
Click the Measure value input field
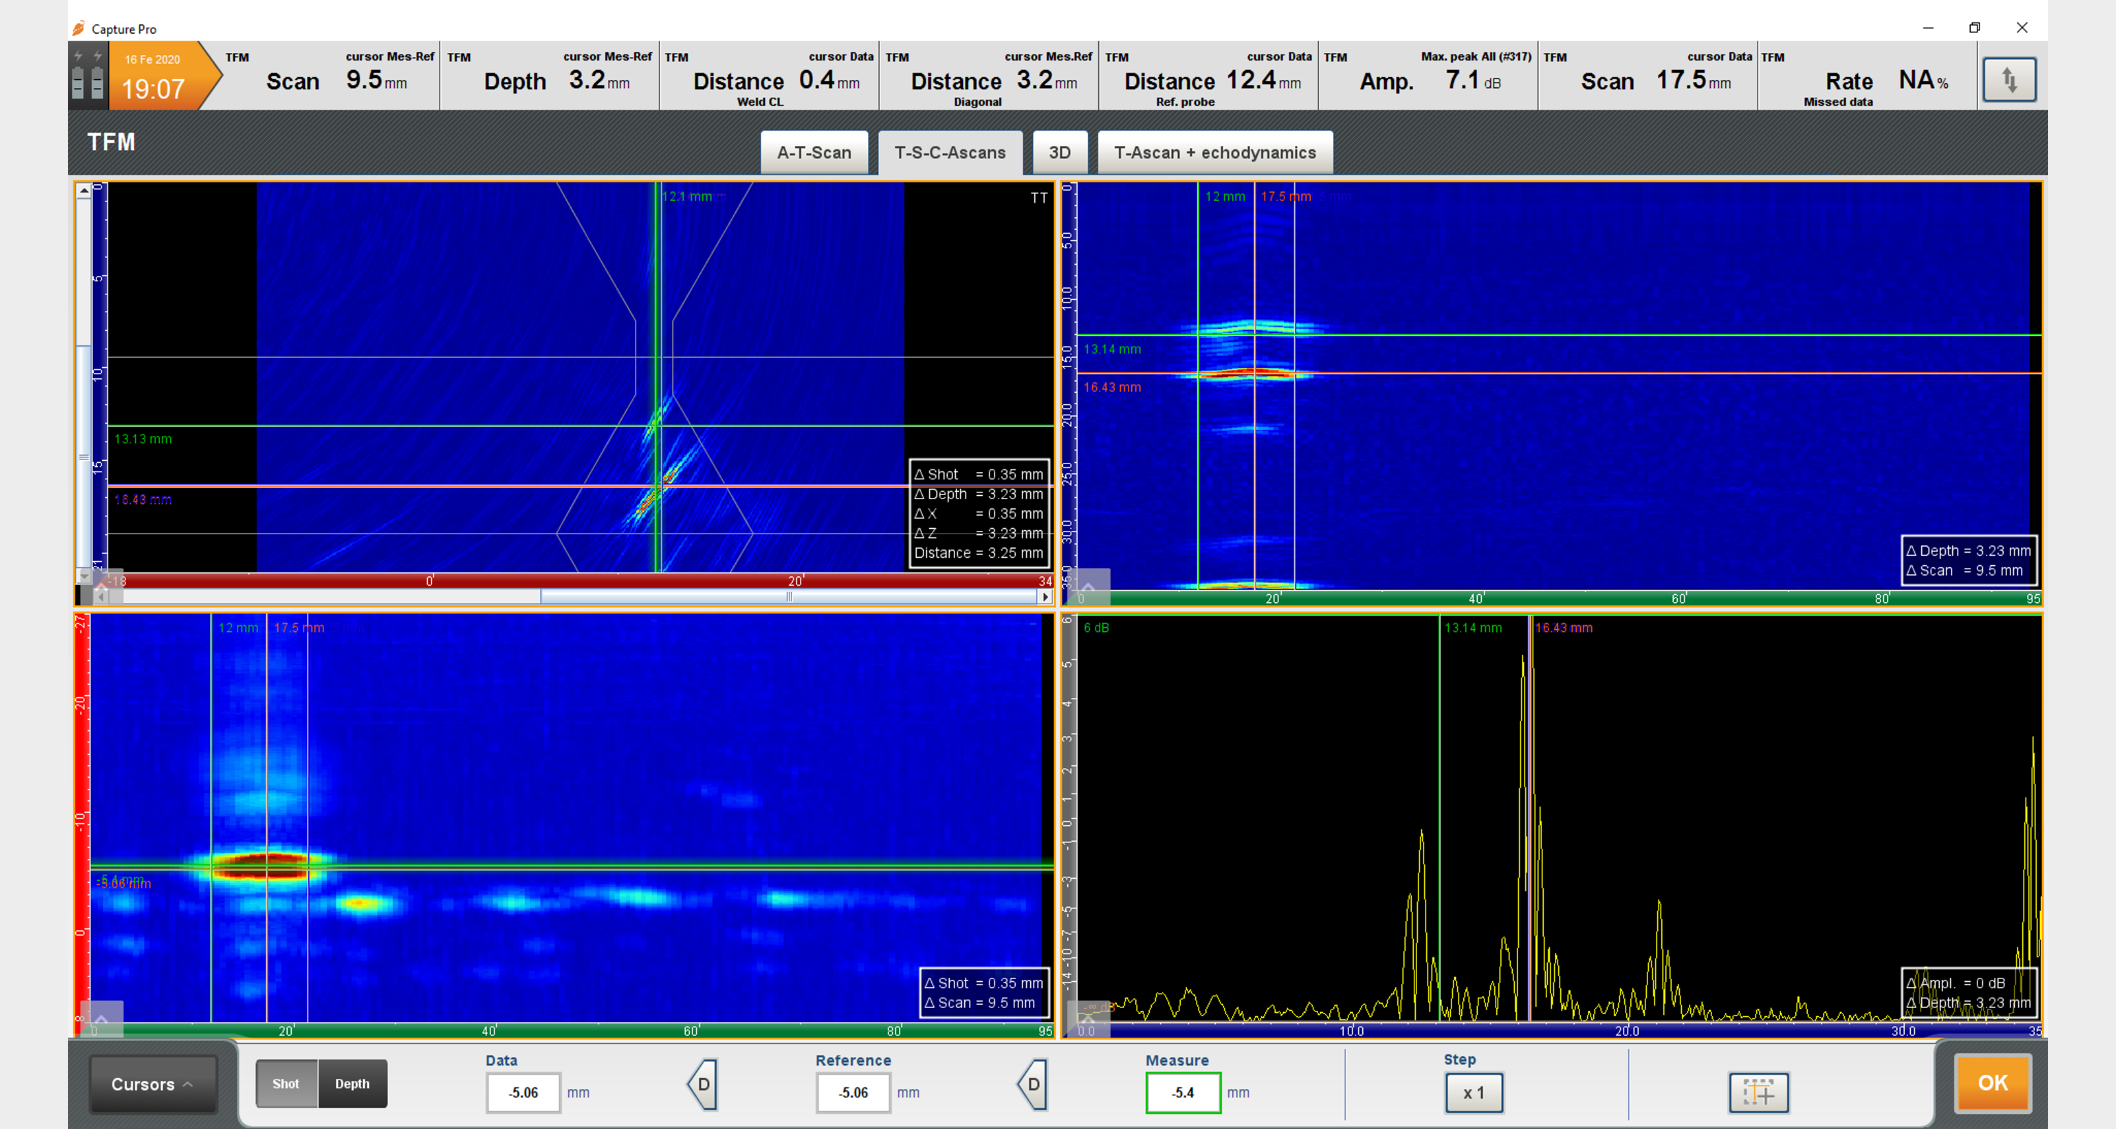coord(1183,1092)
